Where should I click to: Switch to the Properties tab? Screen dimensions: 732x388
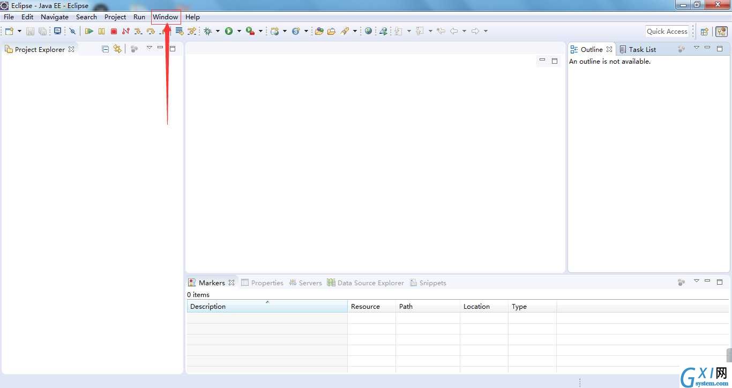(262, 283)
